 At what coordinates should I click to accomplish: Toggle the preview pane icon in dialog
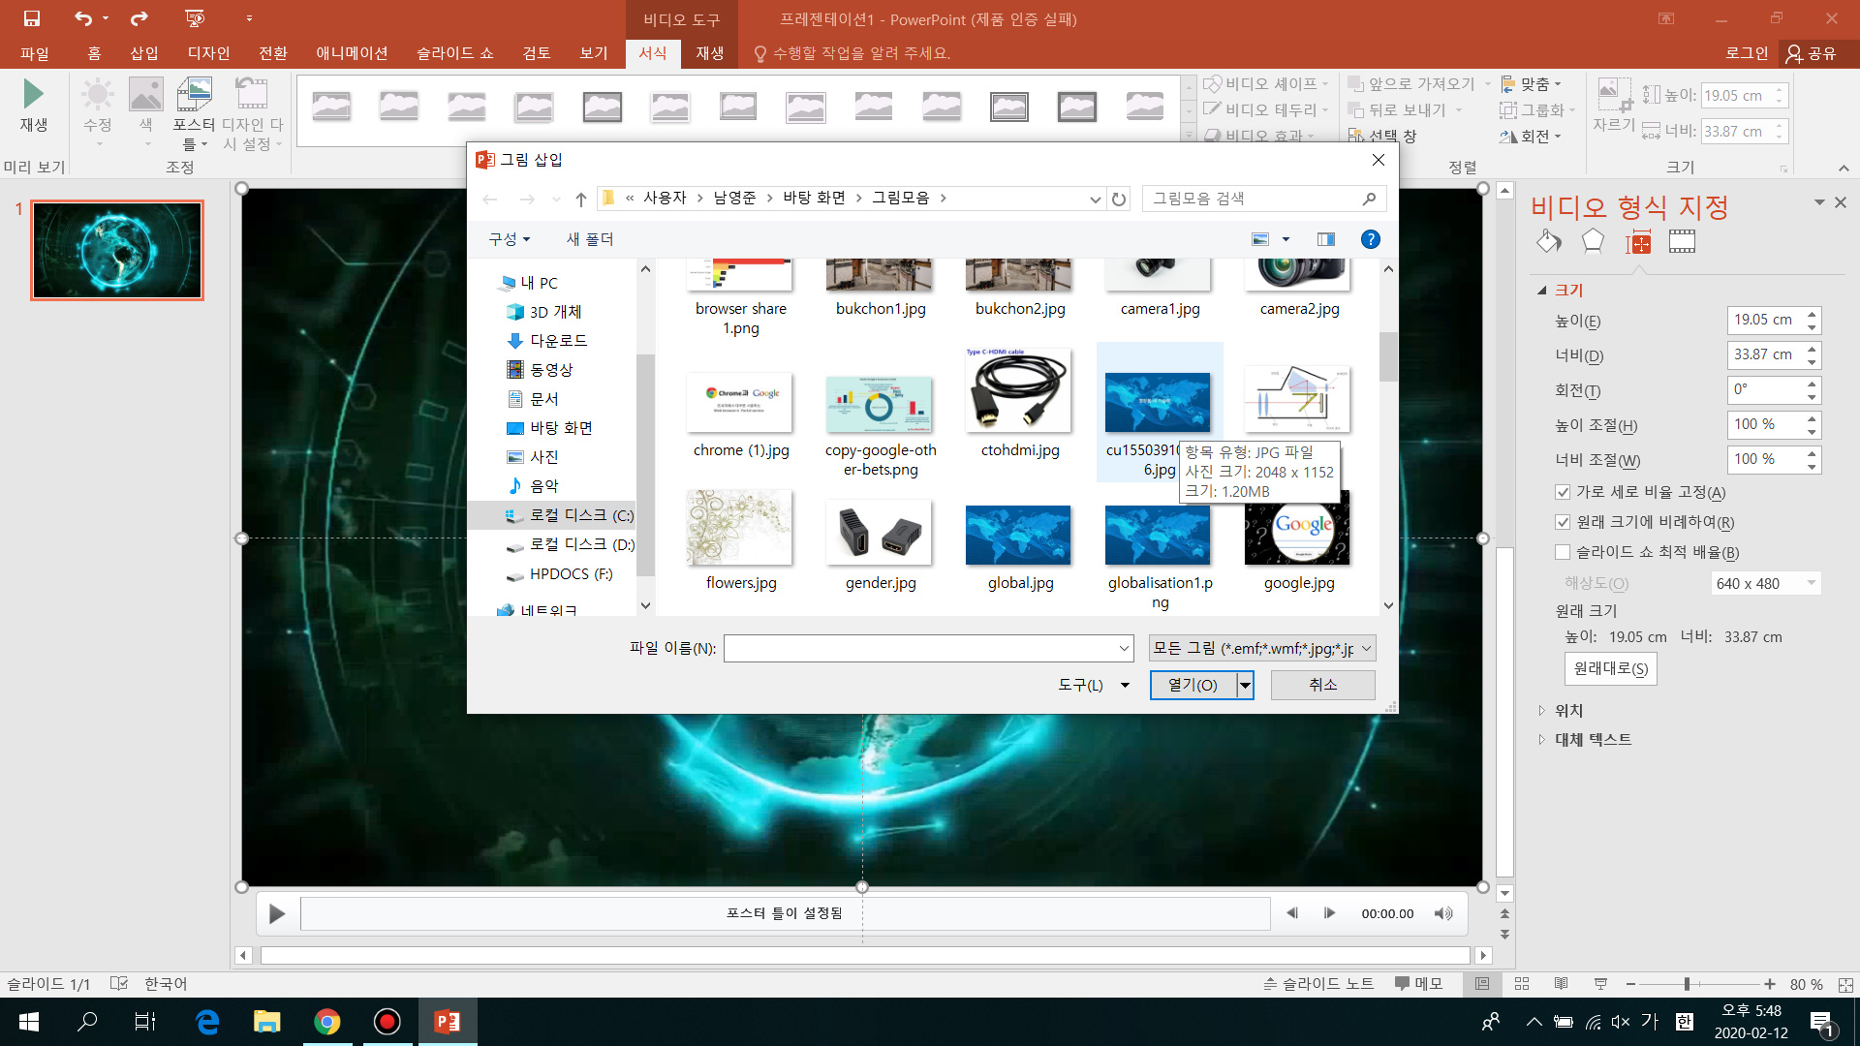click(x=1325, y=239)
